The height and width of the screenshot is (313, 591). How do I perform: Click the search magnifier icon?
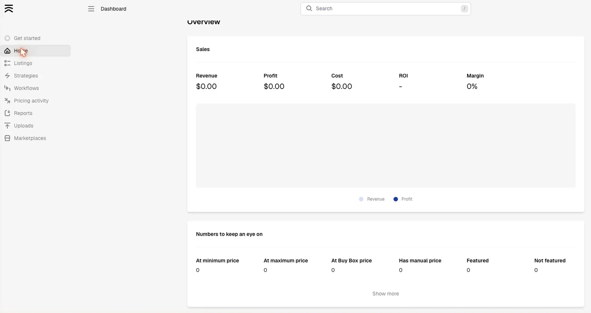click(x=309, y=8)
